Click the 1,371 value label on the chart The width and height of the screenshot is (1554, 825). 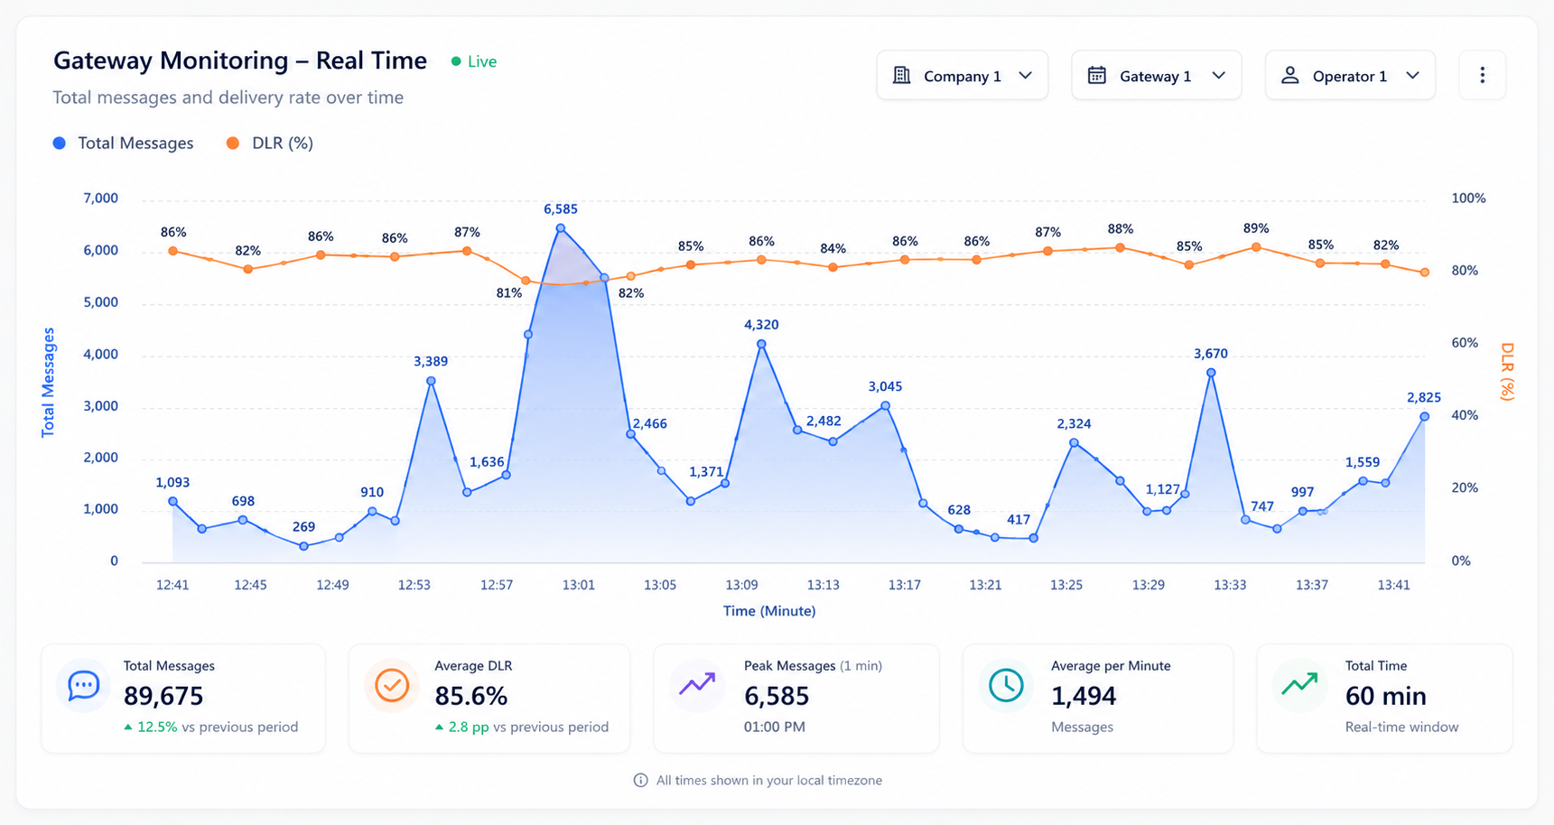(706, 471)
